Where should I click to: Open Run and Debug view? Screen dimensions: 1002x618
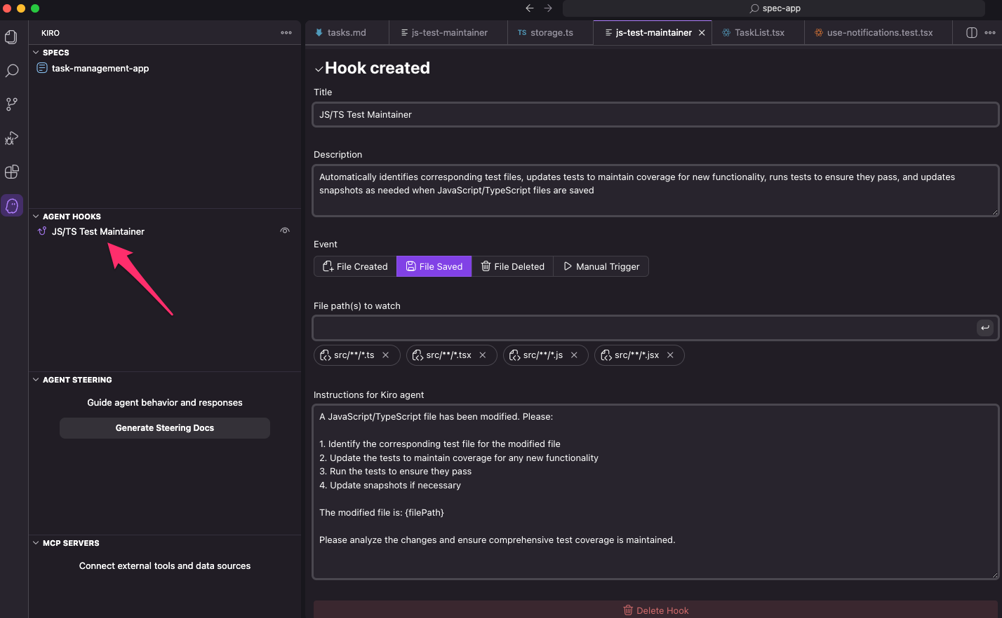[11, 138]
